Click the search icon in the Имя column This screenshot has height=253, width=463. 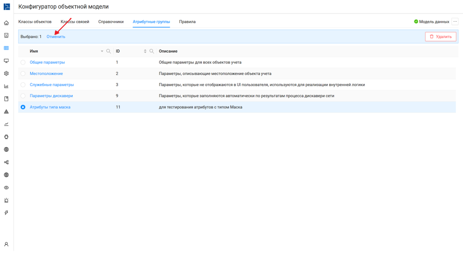pos(108,51)
